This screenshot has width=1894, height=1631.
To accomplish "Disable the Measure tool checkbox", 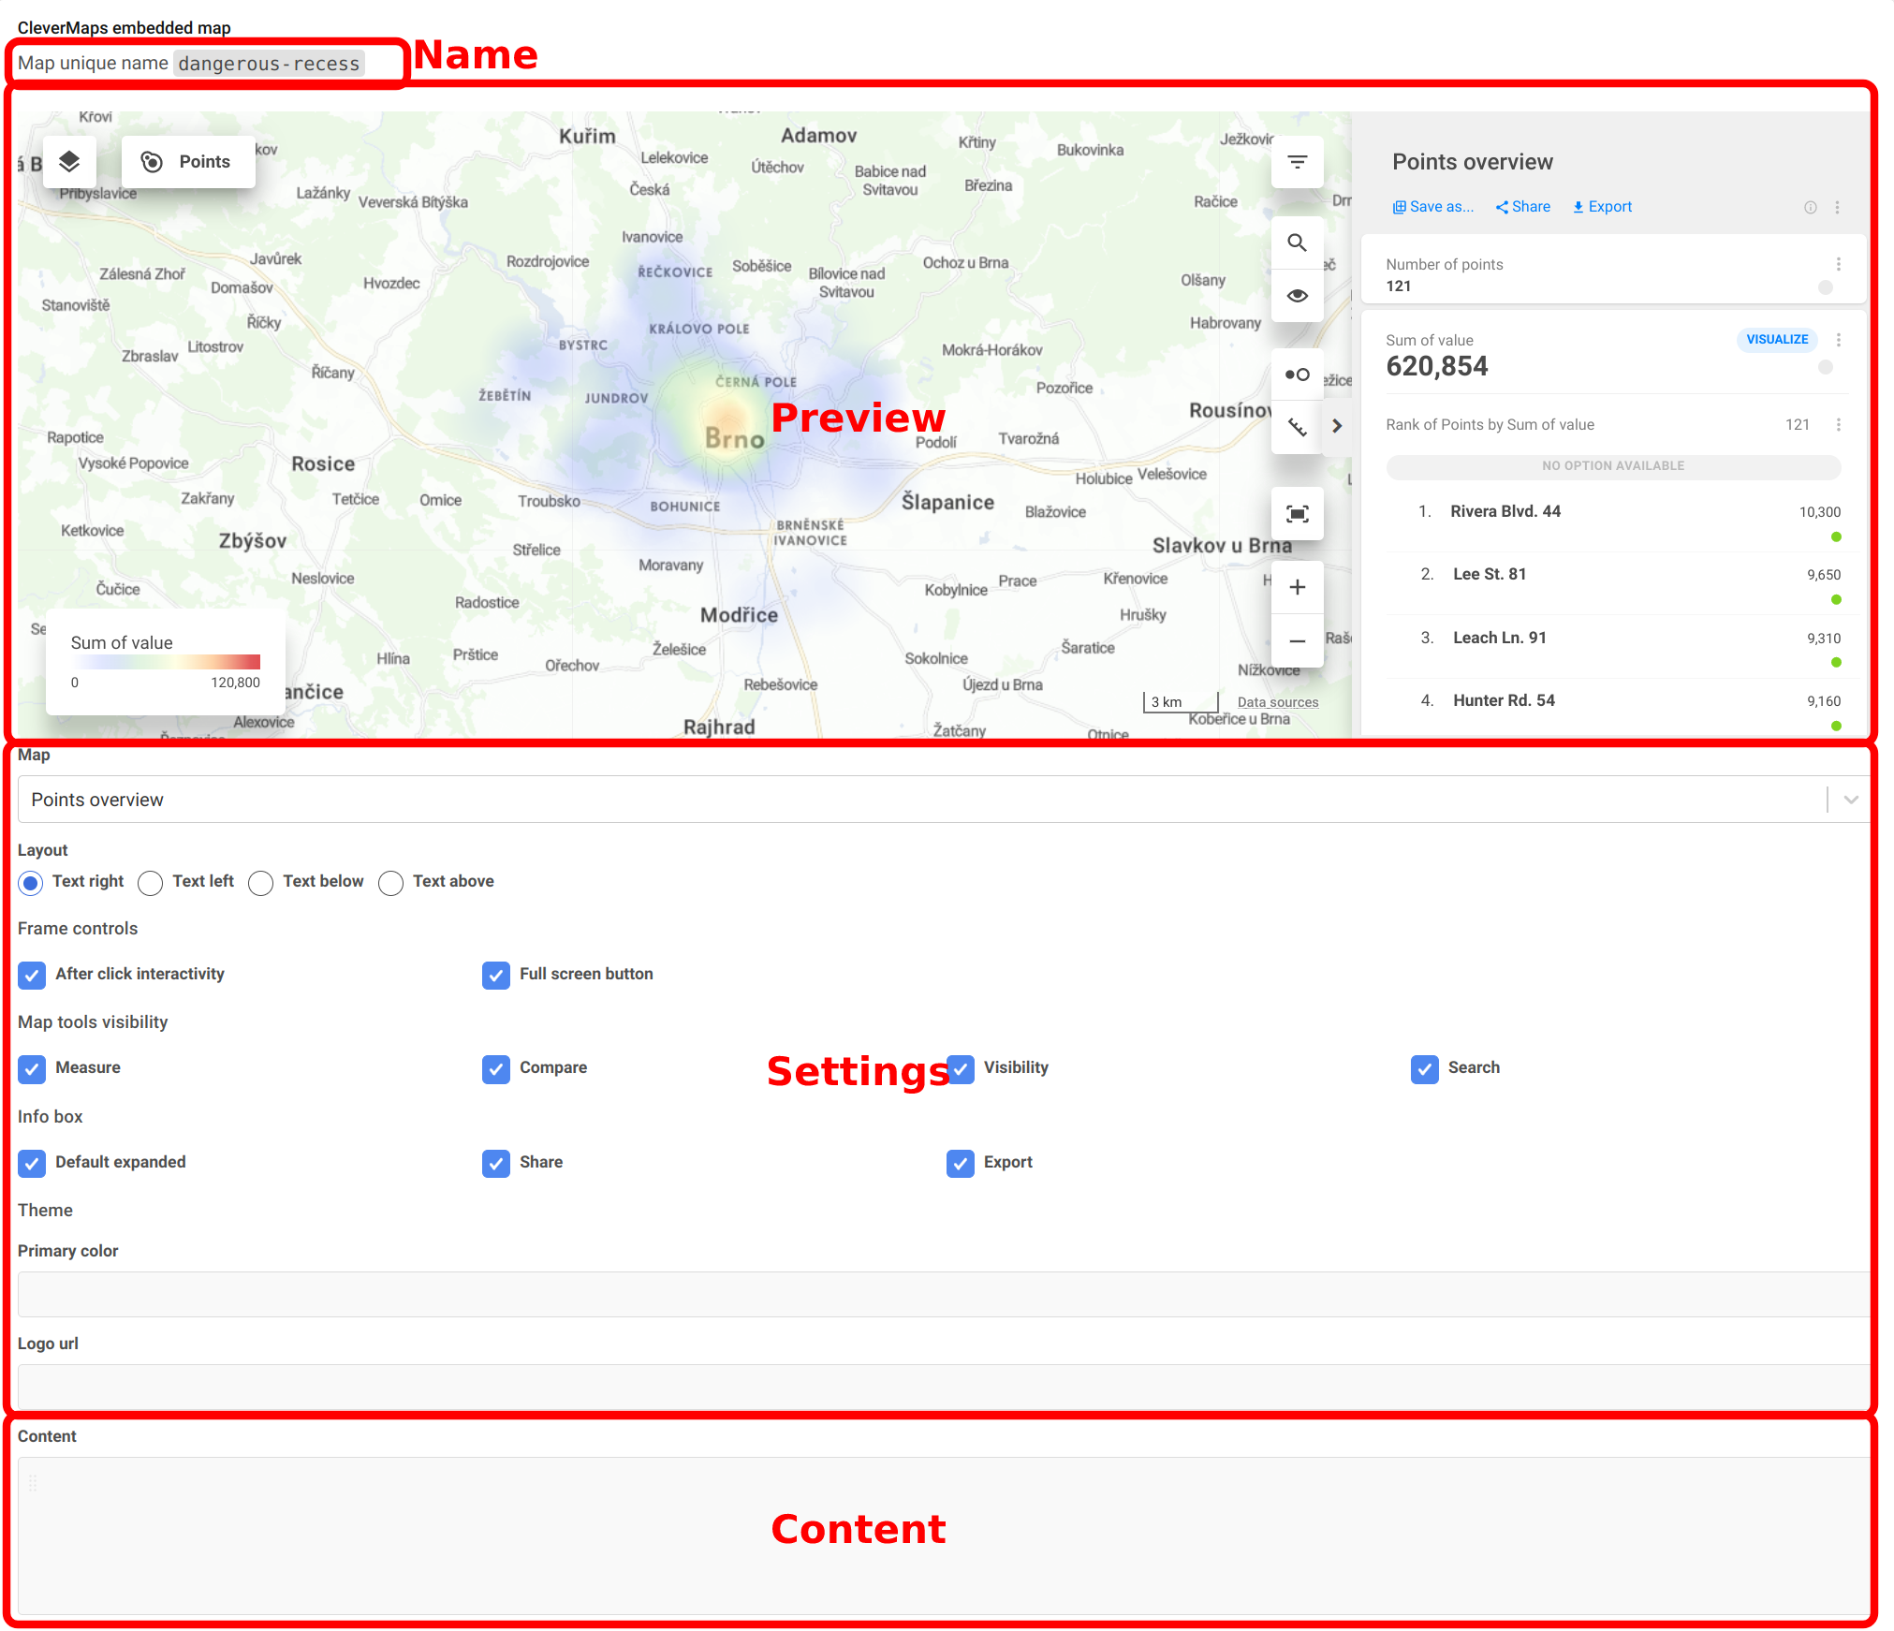I will (x=32, y=1069).
